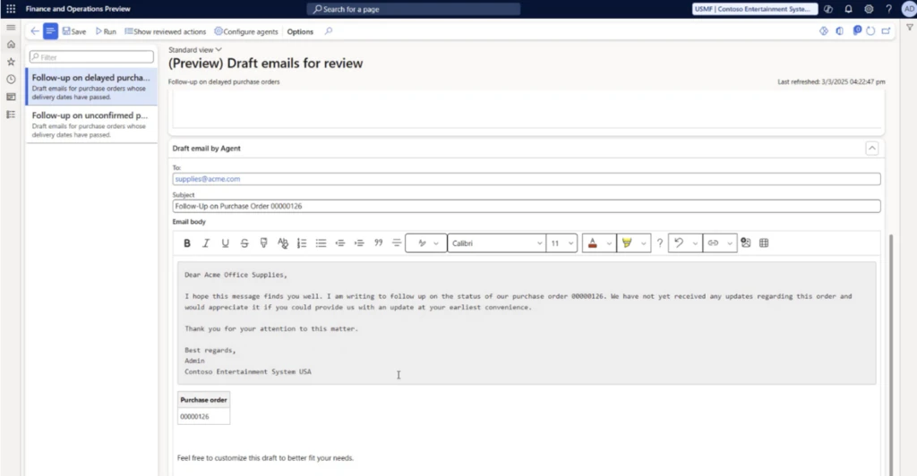This screenshot has width=917, height=476.
Task: Open Recent from the clock icon
Action: point(11,79)
